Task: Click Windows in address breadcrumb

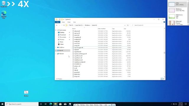Action: pos(87,25)
